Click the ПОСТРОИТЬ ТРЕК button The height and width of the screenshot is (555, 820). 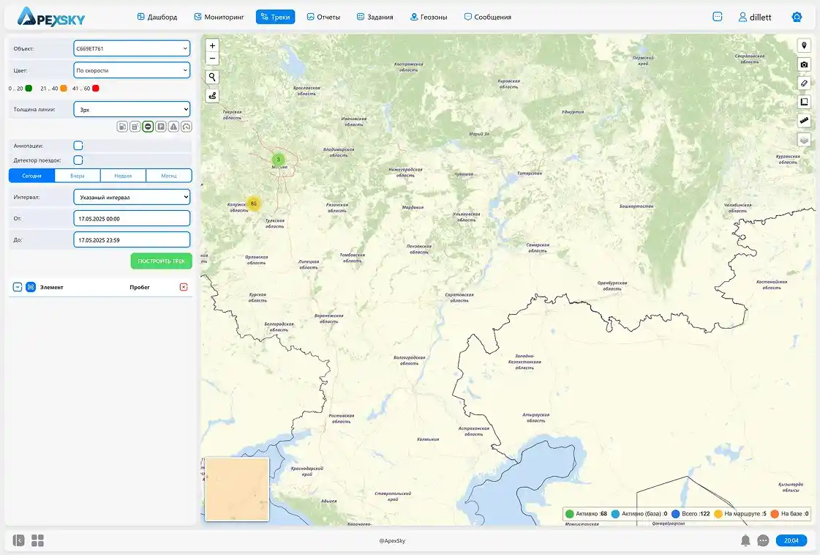pos(161,261)
